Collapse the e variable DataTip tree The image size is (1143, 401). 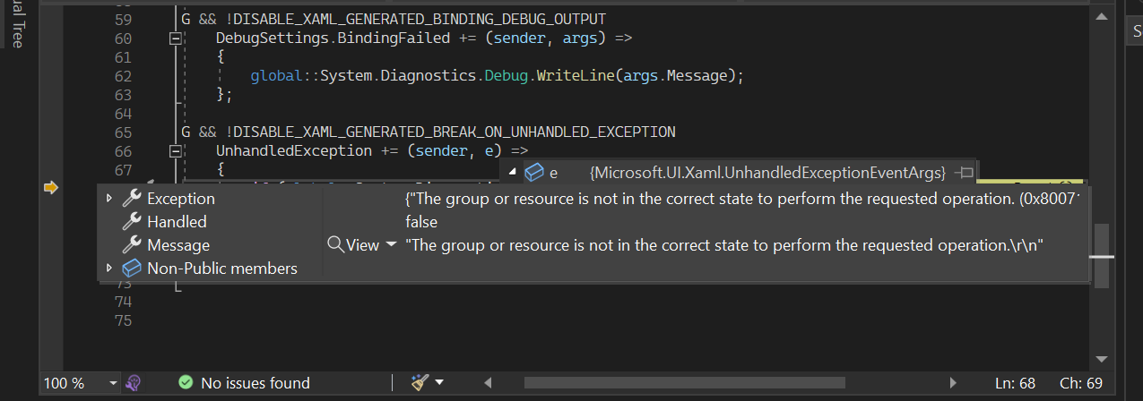pyautogui.click(x=513, y=171)
